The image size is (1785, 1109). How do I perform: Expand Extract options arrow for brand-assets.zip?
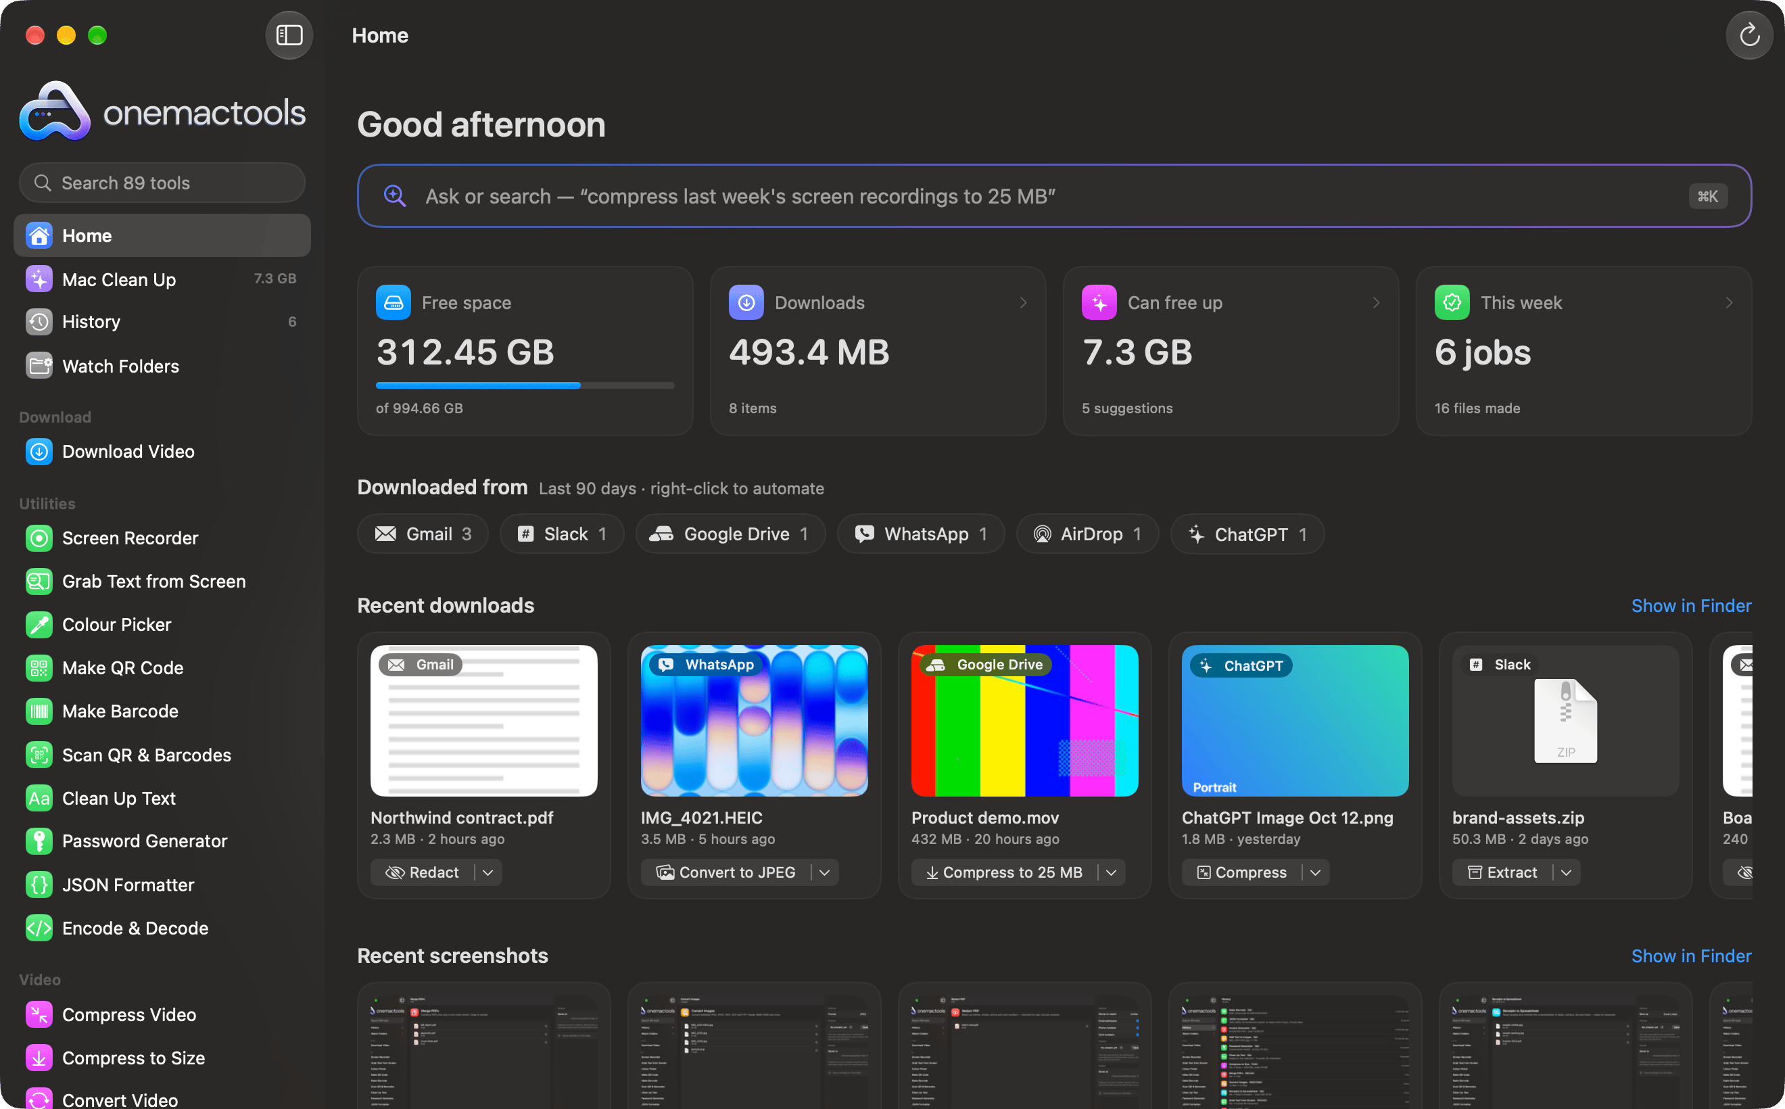click(x=1567, y=873)
